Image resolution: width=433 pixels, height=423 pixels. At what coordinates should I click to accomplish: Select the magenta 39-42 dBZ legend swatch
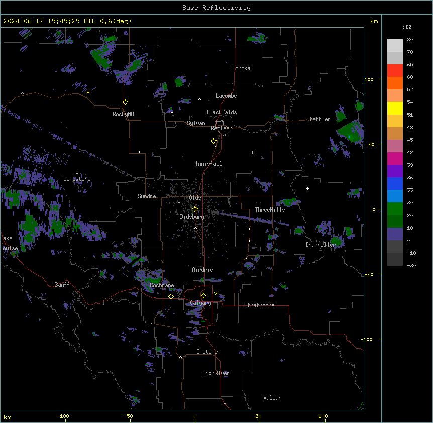395,158
